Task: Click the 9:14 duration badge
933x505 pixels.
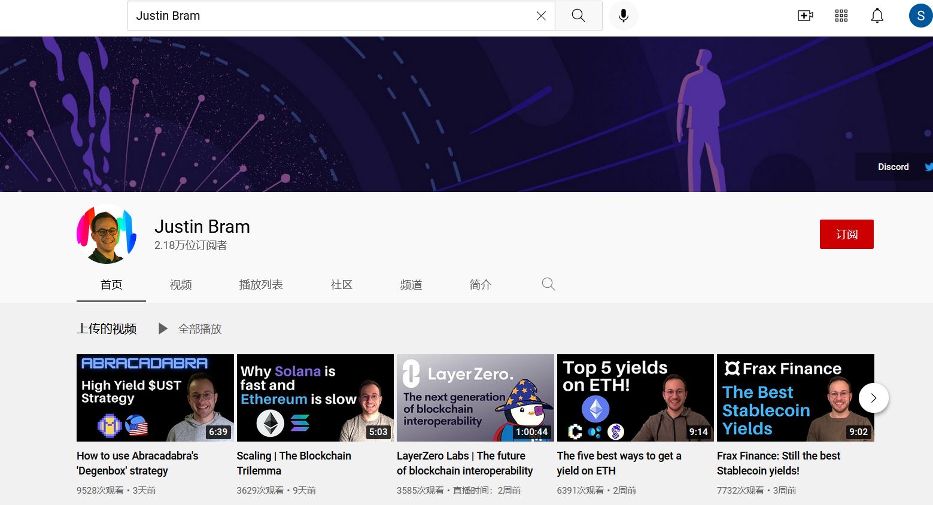Action: tap(698, 431)
